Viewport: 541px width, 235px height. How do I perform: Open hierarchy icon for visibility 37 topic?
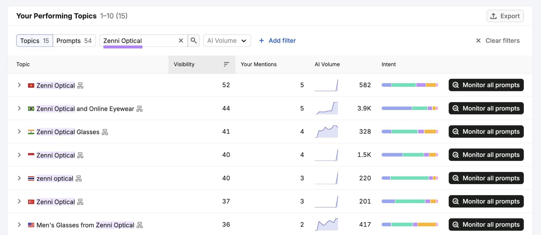click(80, 202)
